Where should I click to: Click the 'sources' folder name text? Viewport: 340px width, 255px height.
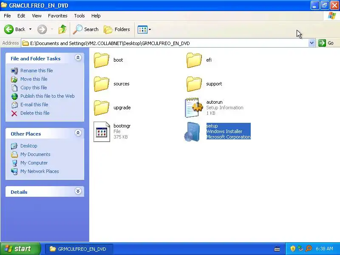click(122, 84)
